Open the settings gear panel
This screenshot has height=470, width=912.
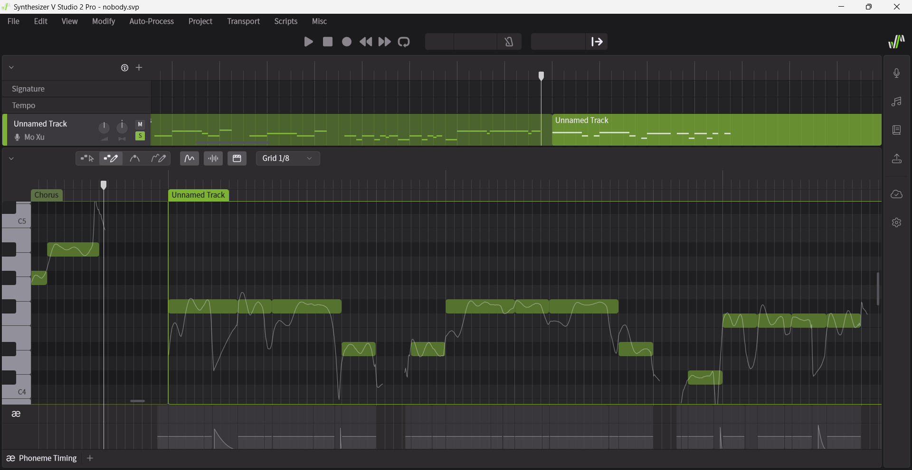pyautogui.click(x=896, y=222)
